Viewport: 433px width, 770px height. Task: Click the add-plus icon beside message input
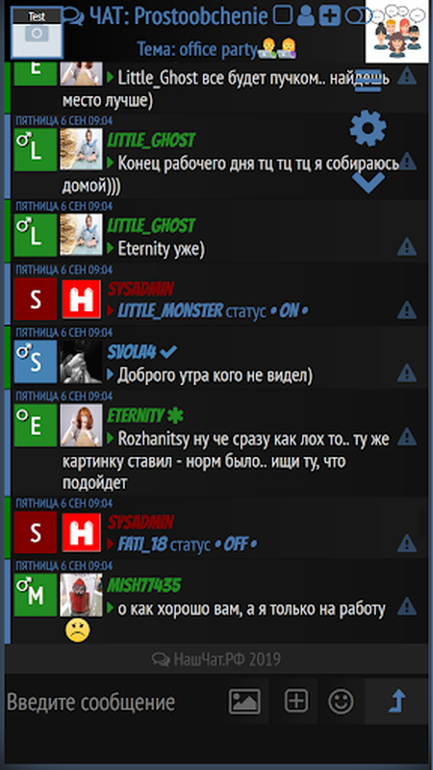pyautogui.click(x=296, y=701)
